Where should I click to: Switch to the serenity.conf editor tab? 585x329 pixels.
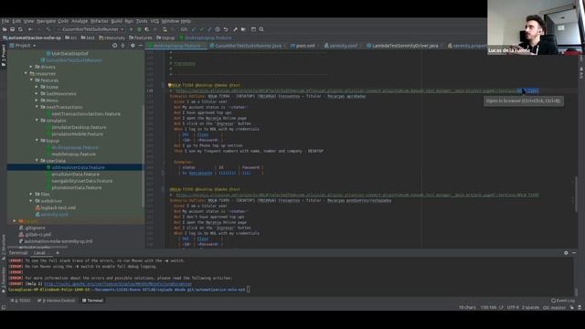click(341, 46)
